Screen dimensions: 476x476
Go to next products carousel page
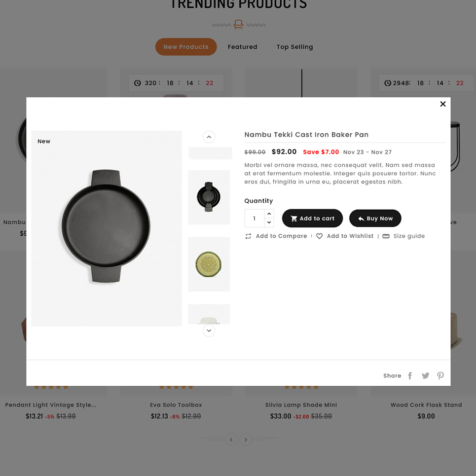tap(246, 439)
